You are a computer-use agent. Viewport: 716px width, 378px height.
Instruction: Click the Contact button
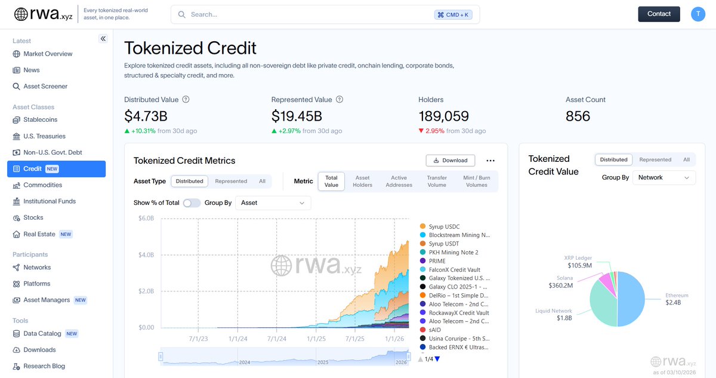[659, 14]
